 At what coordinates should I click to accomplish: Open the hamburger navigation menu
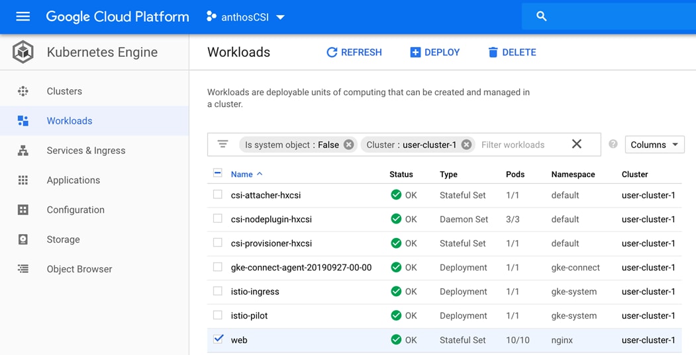coord(23,17)
